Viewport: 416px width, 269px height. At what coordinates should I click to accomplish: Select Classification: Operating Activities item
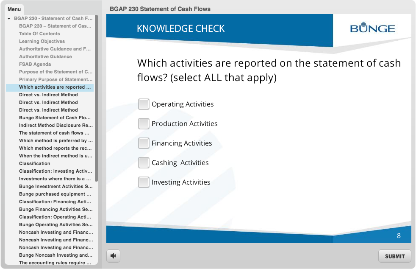55,217
